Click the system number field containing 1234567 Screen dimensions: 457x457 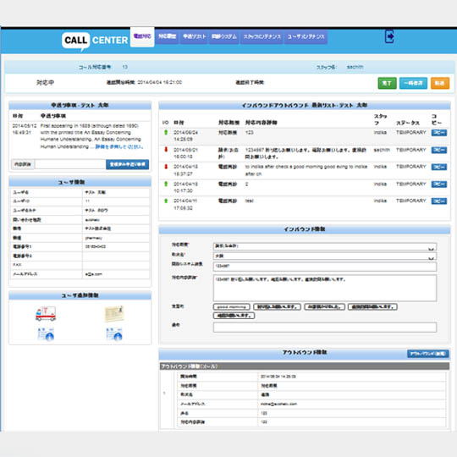click(x=325, y=266)
